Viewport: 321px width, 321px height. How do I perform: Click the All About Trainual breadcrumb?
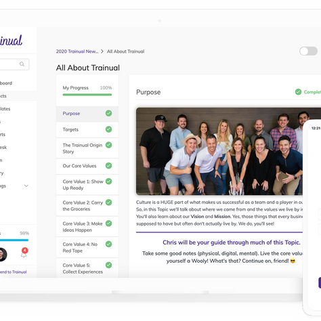coord(126,51)
